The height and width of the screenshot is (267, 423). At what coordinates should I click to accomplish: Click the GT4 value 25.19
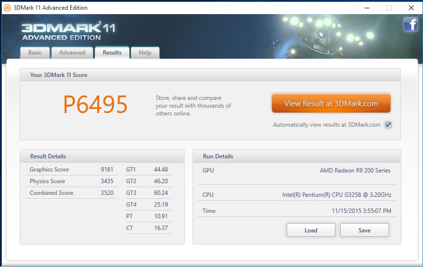[161, 205]
